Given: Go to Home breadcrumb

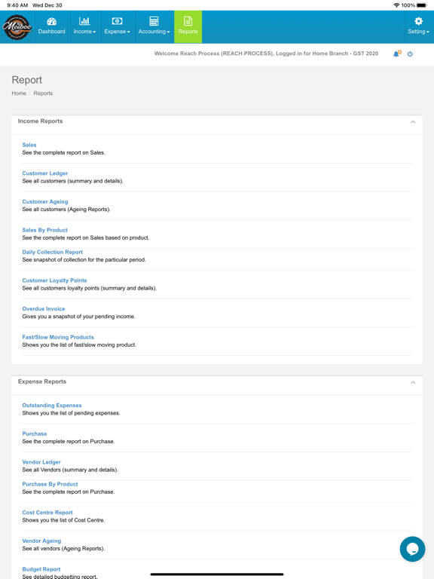Looking at the screenshot, I should (19, 93).
